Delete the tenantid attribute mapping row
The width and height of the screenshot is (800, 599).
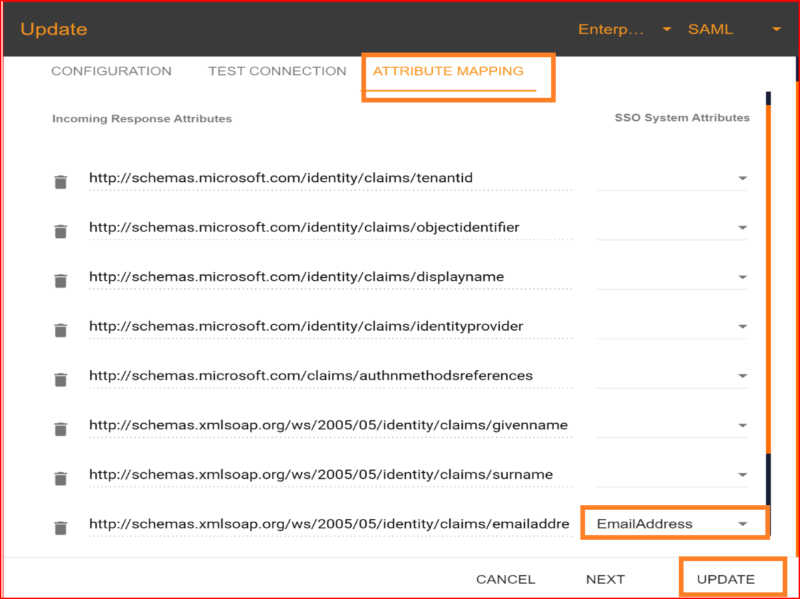point(61,182)
